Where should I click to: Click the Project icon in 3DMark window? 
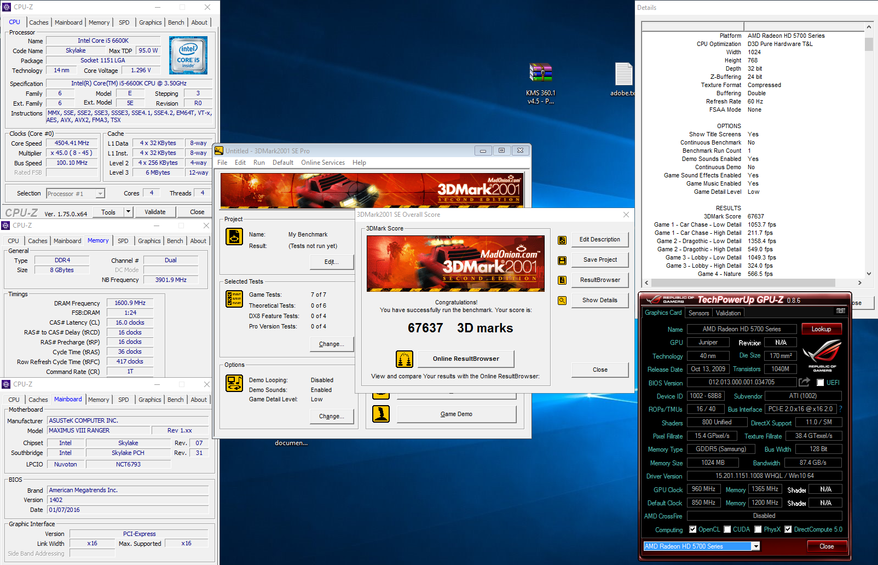tap(234, 237)
